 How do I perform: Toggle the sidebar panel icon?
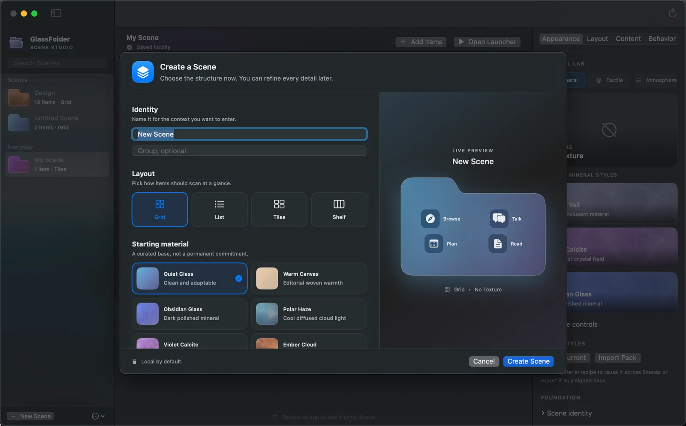click(x=56, y=13)
